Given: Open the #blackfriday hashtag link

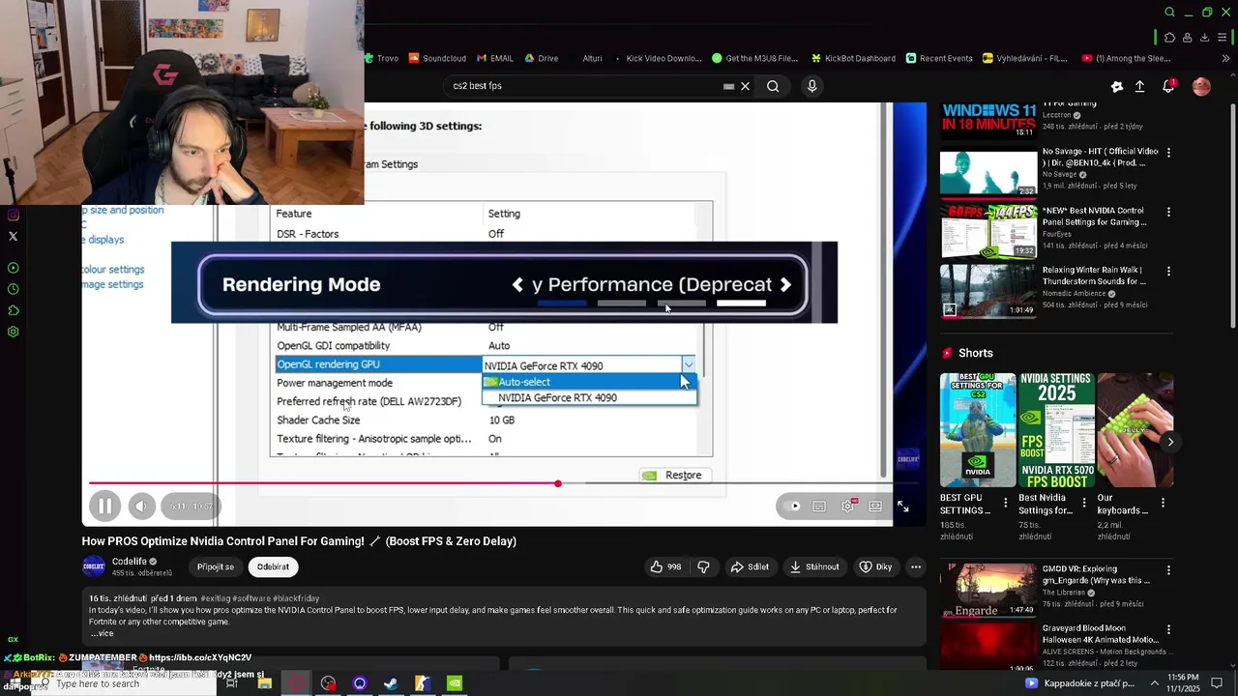Looking at the screenshot, I should click(295, 598).
